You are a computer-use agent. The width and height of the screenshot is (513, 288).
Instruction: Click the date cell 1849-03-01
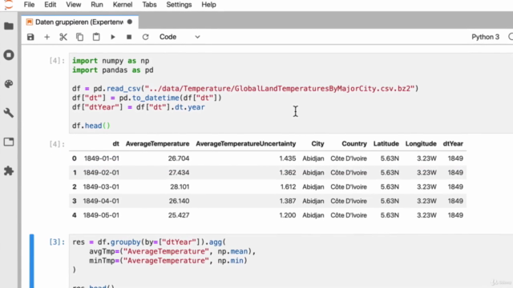click(x=101, y=186)
